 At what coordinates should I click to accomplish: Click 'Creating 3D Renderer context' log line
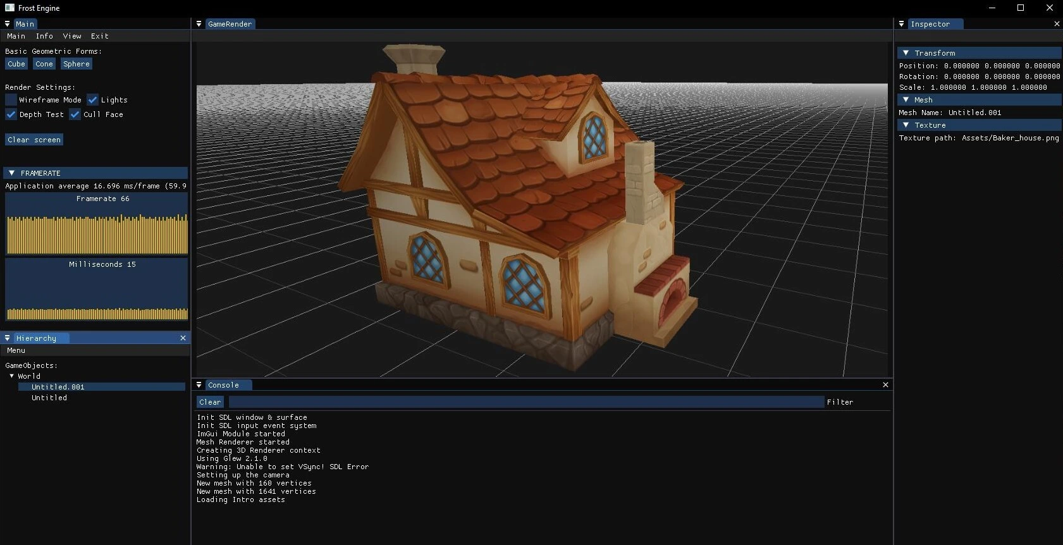pyautogui.click(x=259, y=450)
